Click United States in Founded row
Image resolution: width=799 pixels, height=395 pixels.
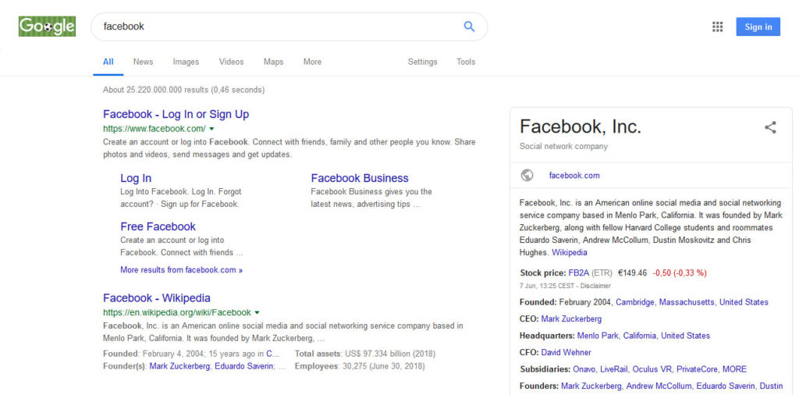(744, 302)
